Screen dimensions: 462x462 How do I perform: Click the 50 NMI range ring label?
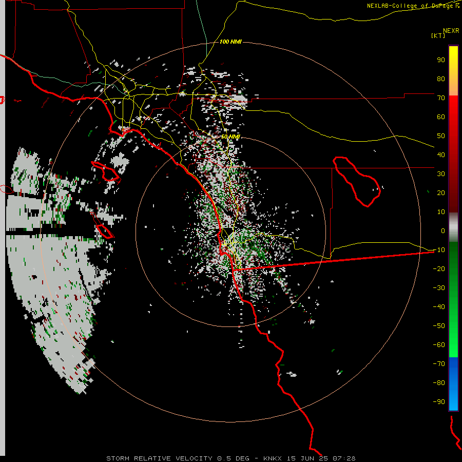[x=230, y=137]
